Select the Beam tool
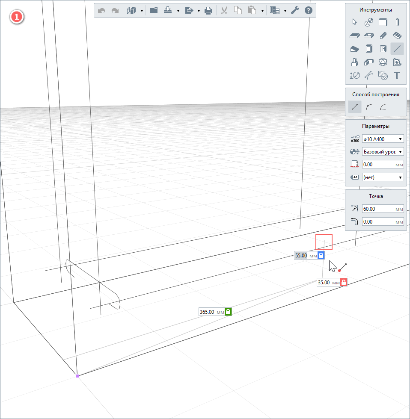Image resolution: width=410 pixels, height=419 pixels. point(383,35)
